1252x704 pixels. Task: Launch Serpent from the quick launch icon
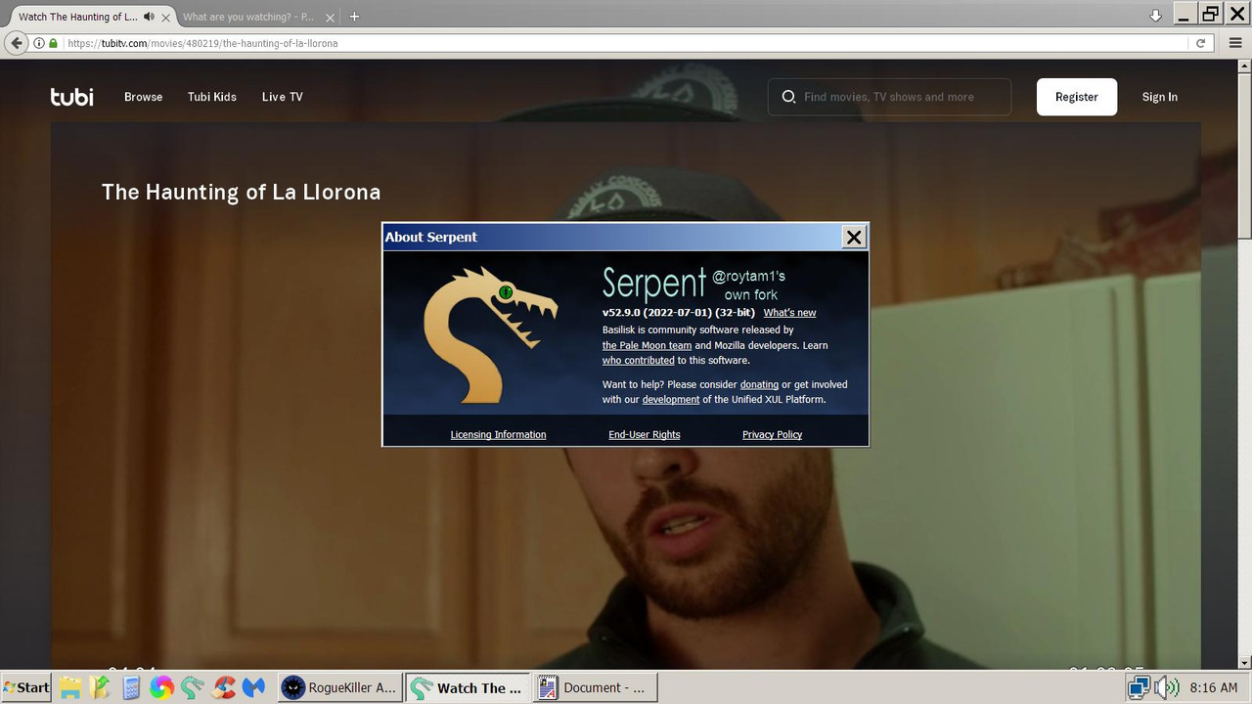[193, 687]
